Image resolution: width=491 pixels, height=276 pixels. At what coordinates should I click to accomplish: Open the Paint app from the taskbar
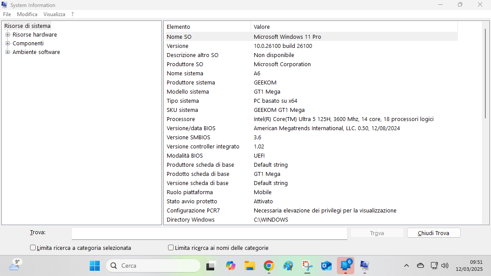point(288,266)
